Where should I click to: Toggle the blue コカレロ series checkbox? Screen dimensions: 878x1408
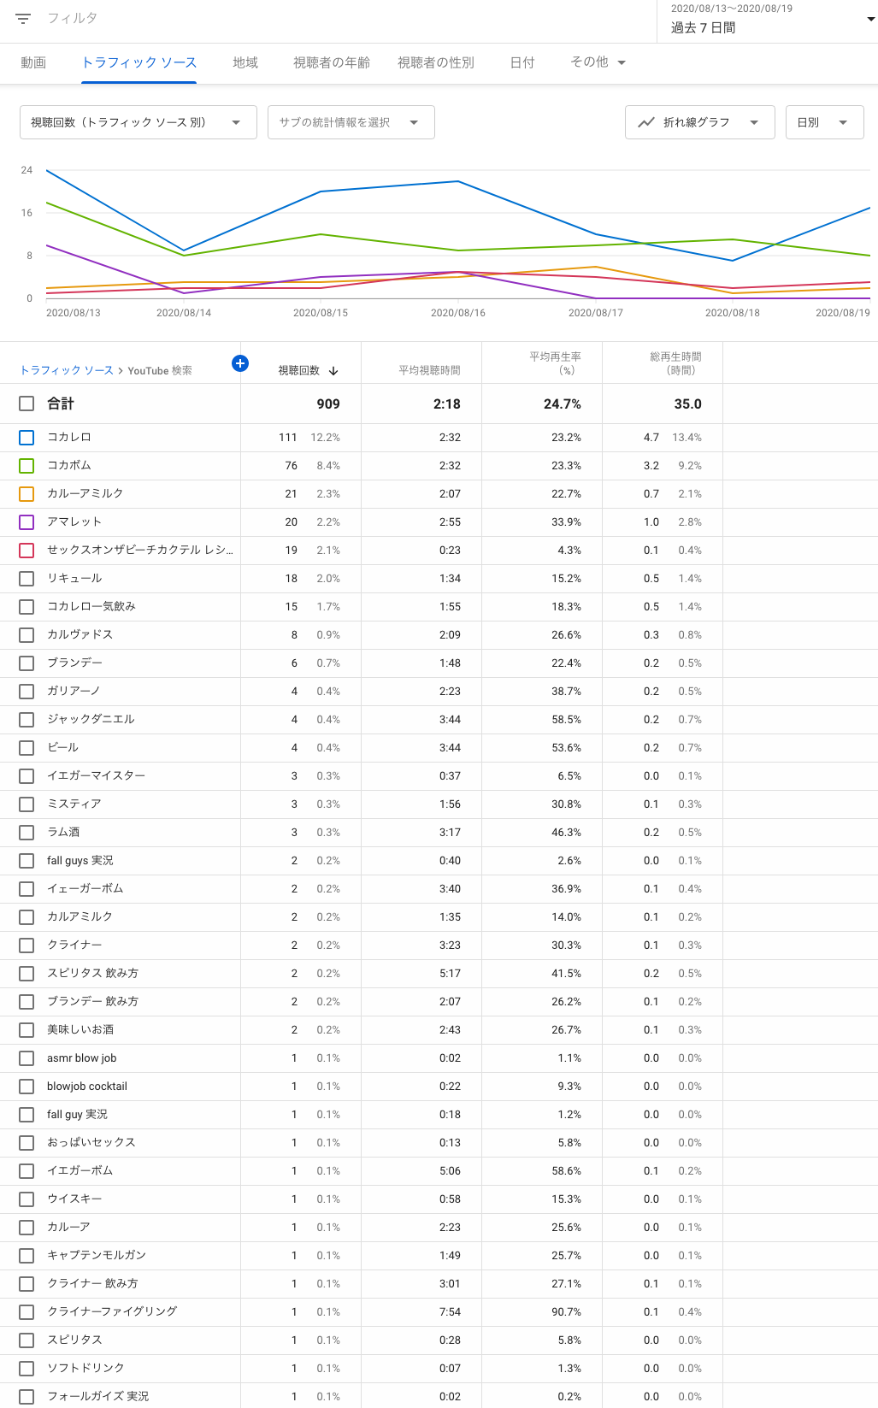27,438
